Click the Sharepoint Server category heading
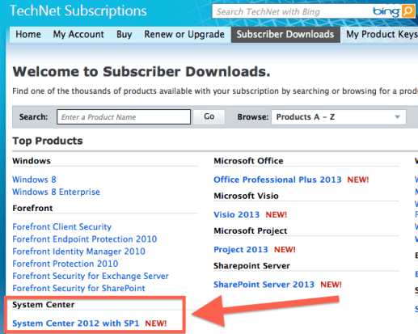Image resolution: width=418 pixels, height=334 pixels. [x=251, y=266]
